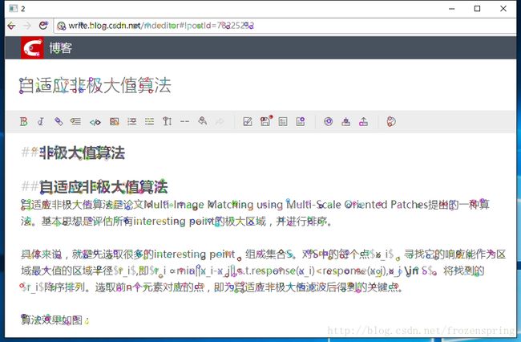Click the publish article icon beside the list icon
The image size is (521, 342).
coord(301,121)
